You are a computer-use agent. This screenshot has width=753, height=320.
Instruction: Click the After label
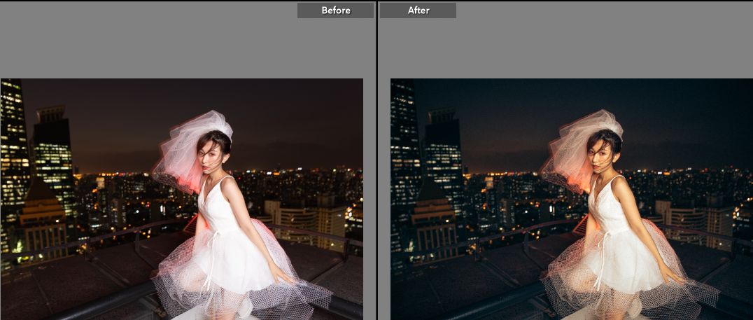418,11
